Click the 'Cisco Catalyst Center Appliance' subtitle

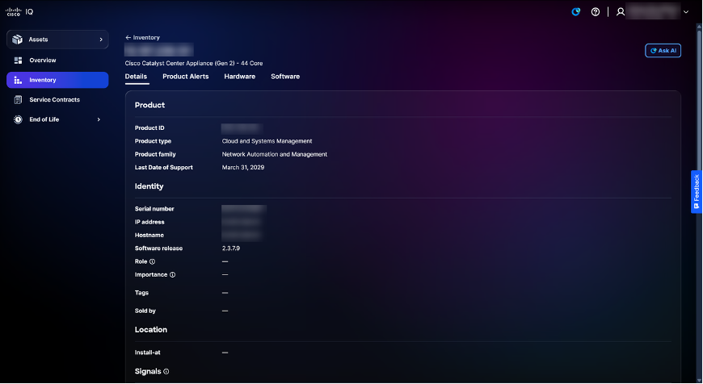coord(194,63)
